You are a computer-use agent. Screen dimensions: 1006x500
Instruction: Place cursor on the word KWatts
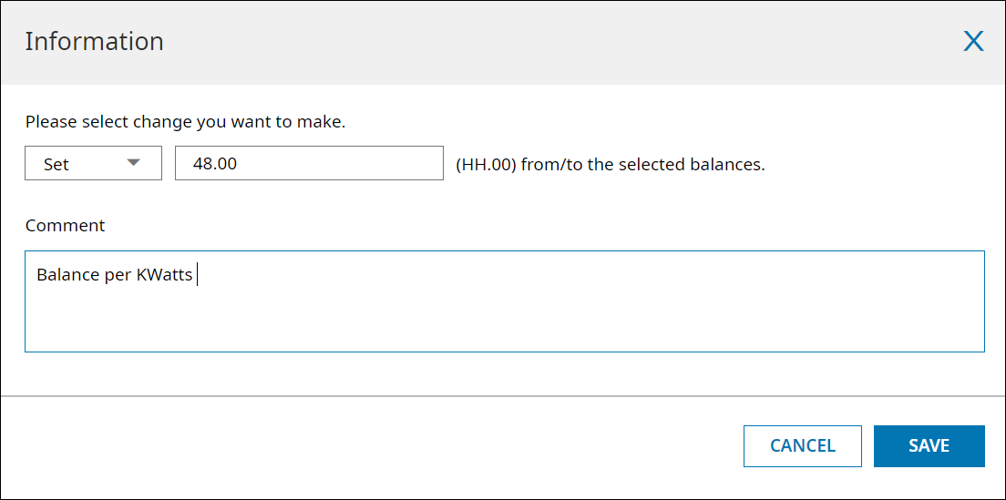pyautogui.click(x=164, y=274)
